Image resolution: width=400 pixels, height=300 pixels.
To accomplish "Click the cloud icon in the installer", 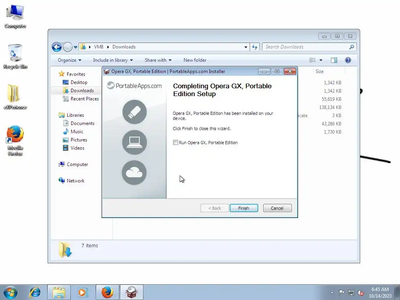I will click(x=134, y=172).
